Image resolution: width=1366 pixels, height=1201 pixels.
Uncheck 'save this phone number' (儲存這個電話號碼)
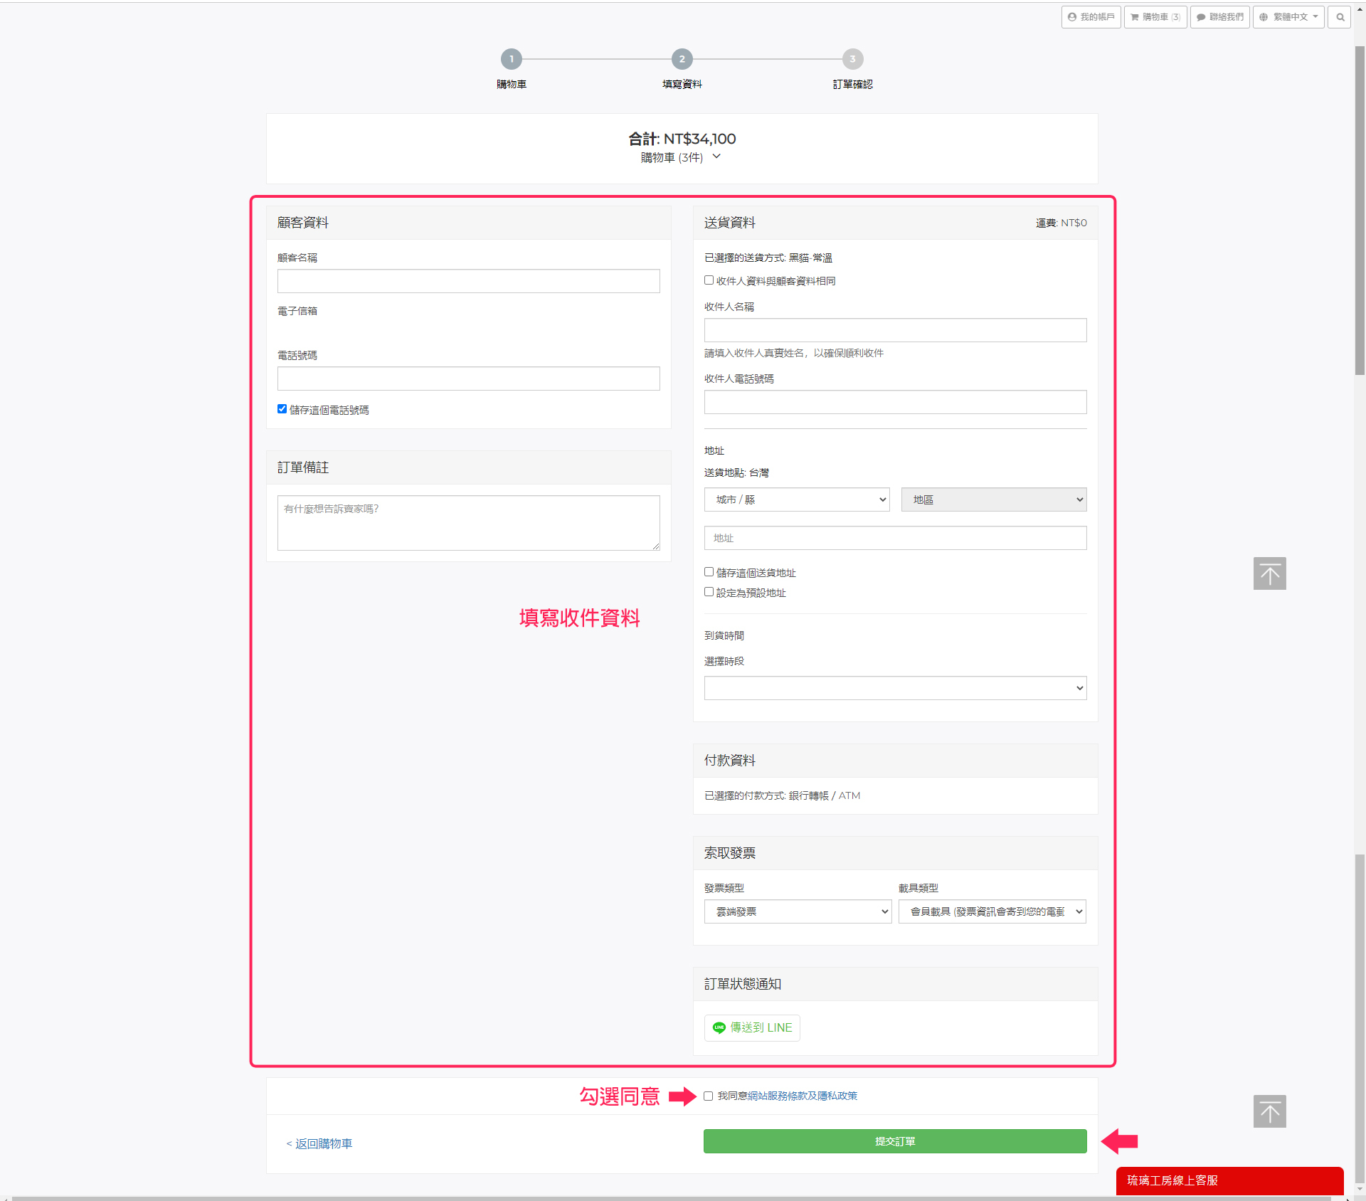coord(282,409)
